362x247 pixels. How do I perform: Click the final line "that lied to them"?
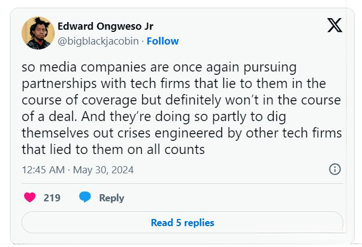click(113, 150)
